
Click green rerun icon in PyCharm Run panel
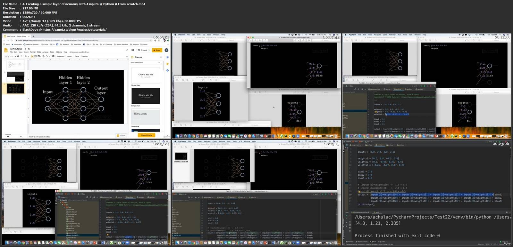click(x=346, y=215)
